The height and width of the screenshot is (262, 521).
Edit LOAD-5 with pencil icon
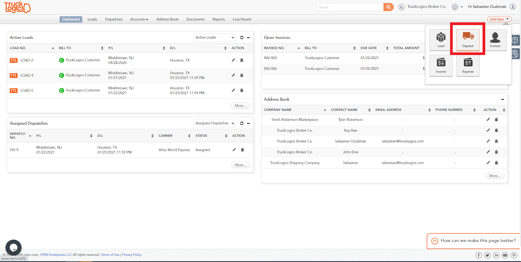pyautogui.click(x=233, y=90)
